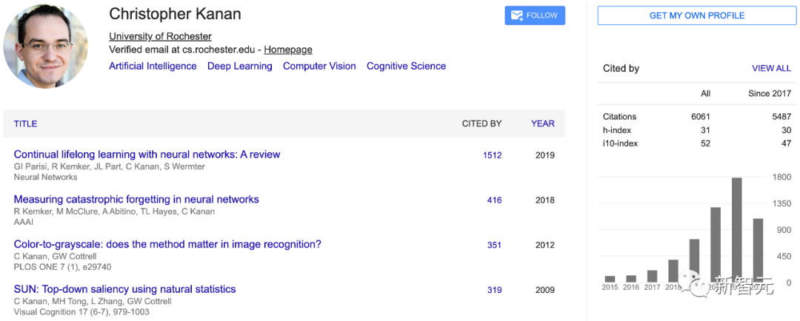
Task: Select the Artificial Intelligence interest tag
Action: point(153,66)
